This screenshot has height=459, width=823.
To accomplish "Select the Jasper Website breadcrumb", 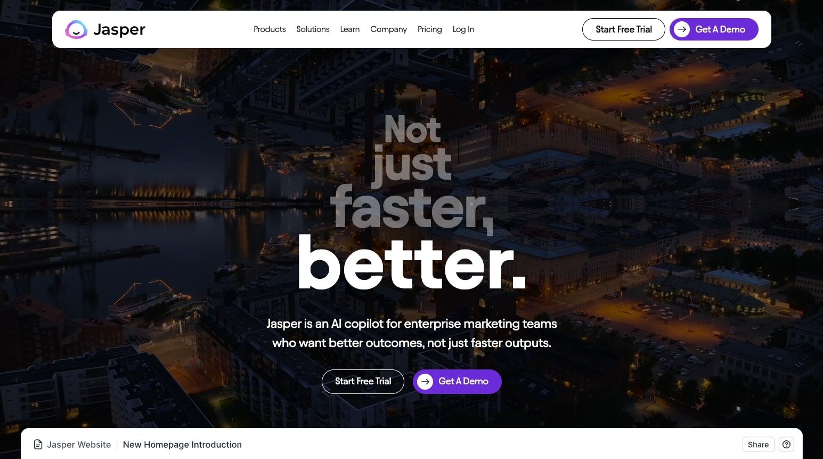I will [x=79, y=445].
